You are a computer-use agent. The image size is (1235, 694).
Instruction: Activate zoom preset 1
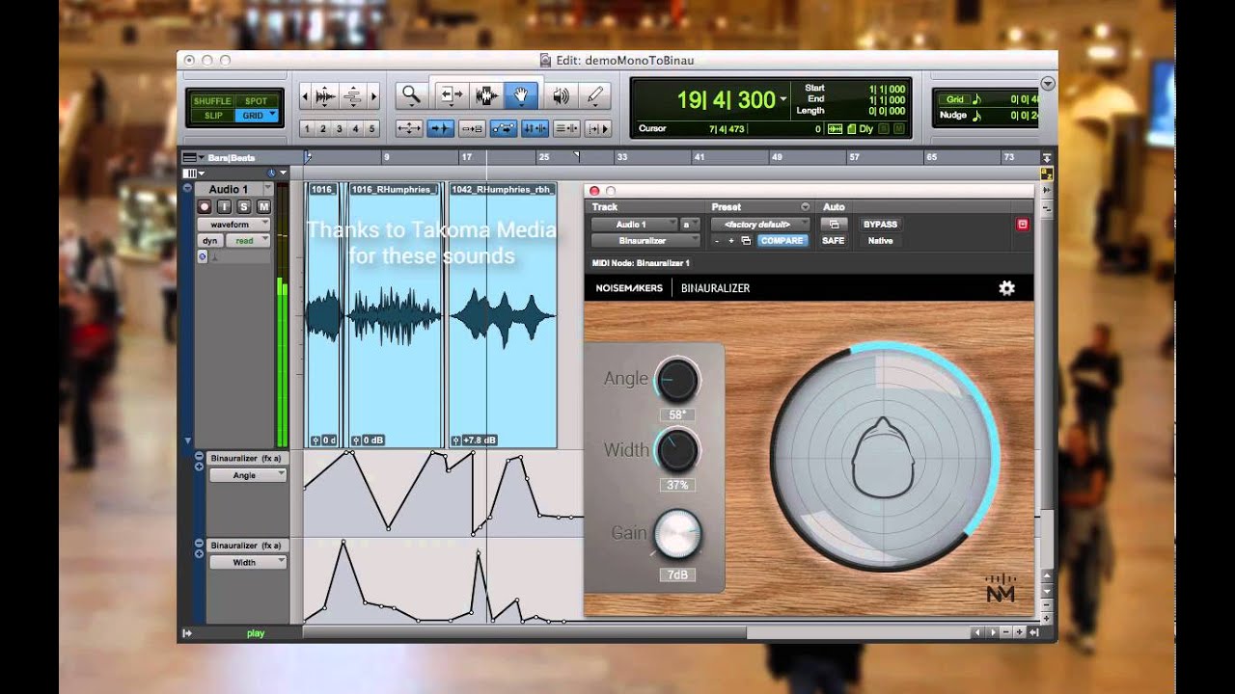(308, 128)
